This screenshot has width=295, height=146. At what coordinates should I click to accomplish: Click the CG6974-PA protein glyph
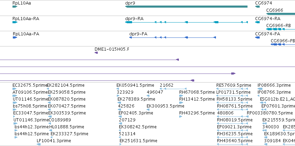pyautogui.click(x=257, y=37)
